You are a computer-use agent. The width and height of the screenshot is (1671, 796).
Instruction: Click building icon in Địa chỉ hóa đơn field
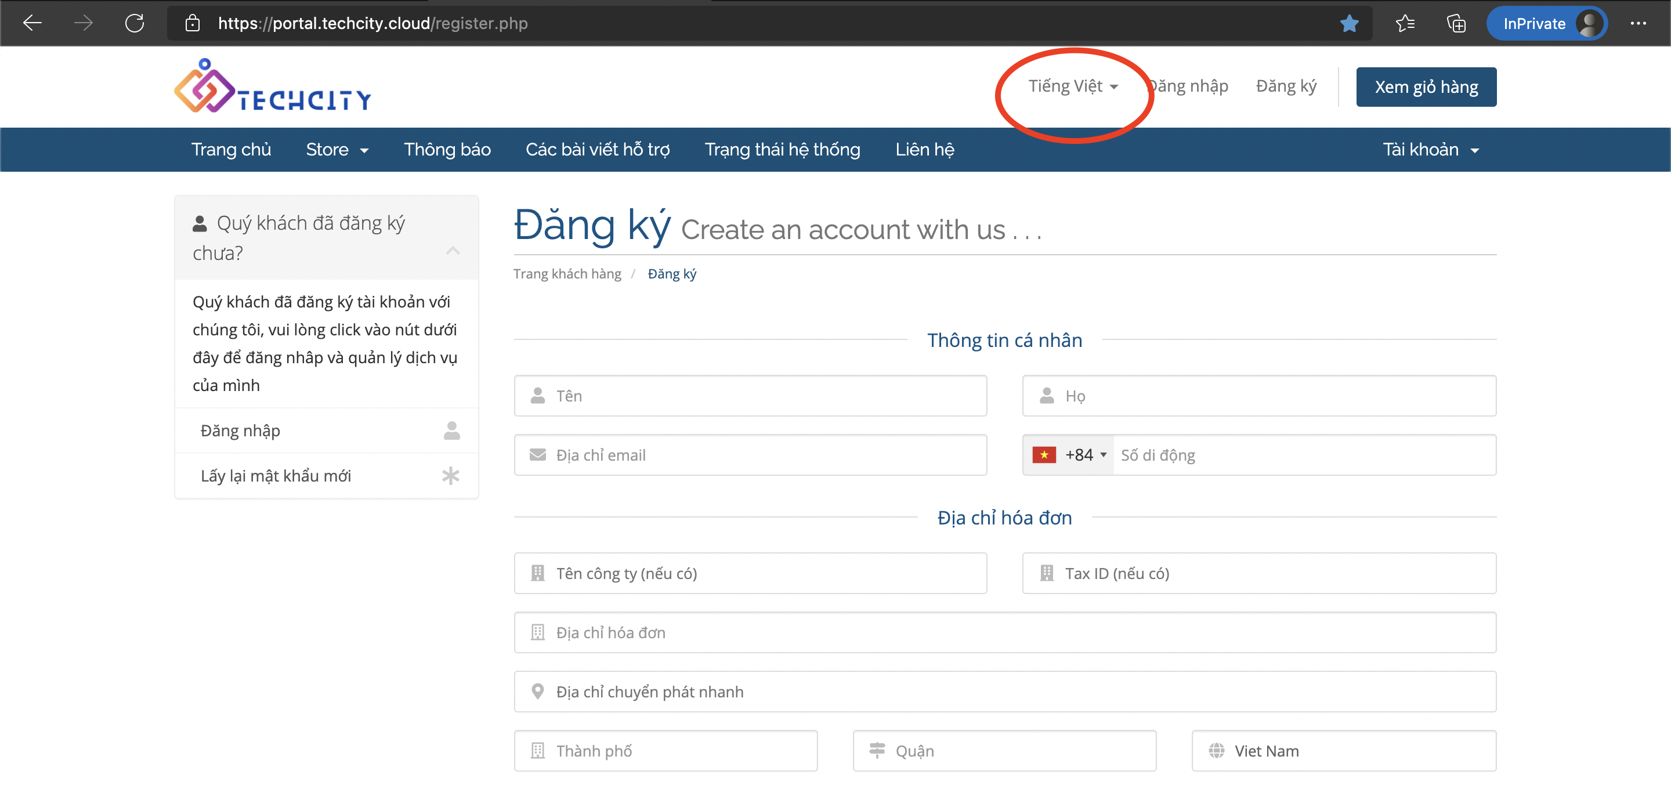(537, 632)
